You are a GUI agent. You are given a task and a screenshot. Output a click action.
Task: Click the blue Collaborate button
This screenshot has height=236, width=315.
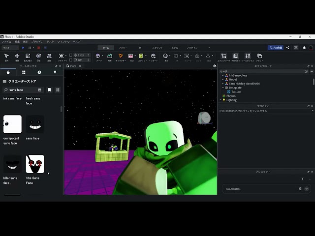tap(275, 48)
